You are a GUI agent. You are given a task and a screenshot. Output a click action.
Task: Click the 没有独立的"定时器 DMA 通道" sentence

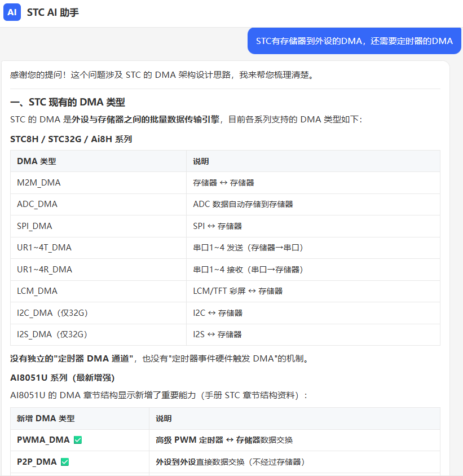click(160, 359)
